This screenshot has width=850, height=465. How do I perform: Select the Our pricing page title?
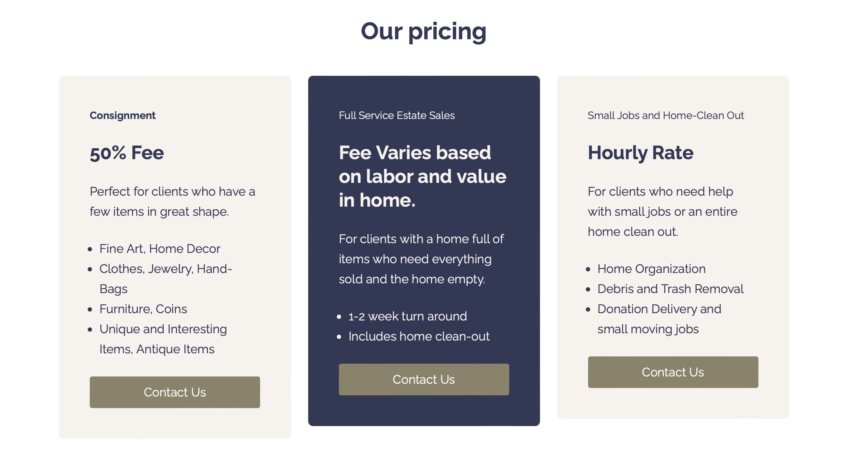[424, 31]
